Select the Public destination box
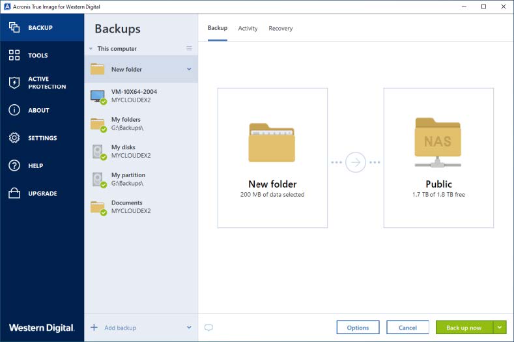The height and width of the screenshot is (342, 514). click(438, 158)
